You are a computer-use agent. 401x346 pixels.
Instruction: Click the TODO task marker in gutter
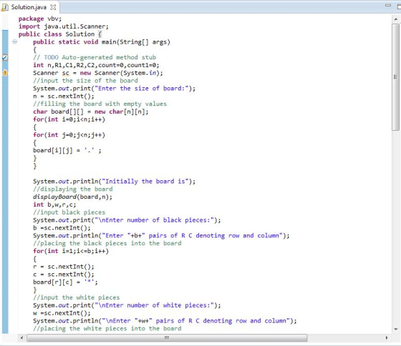click(x=5, y=57)
